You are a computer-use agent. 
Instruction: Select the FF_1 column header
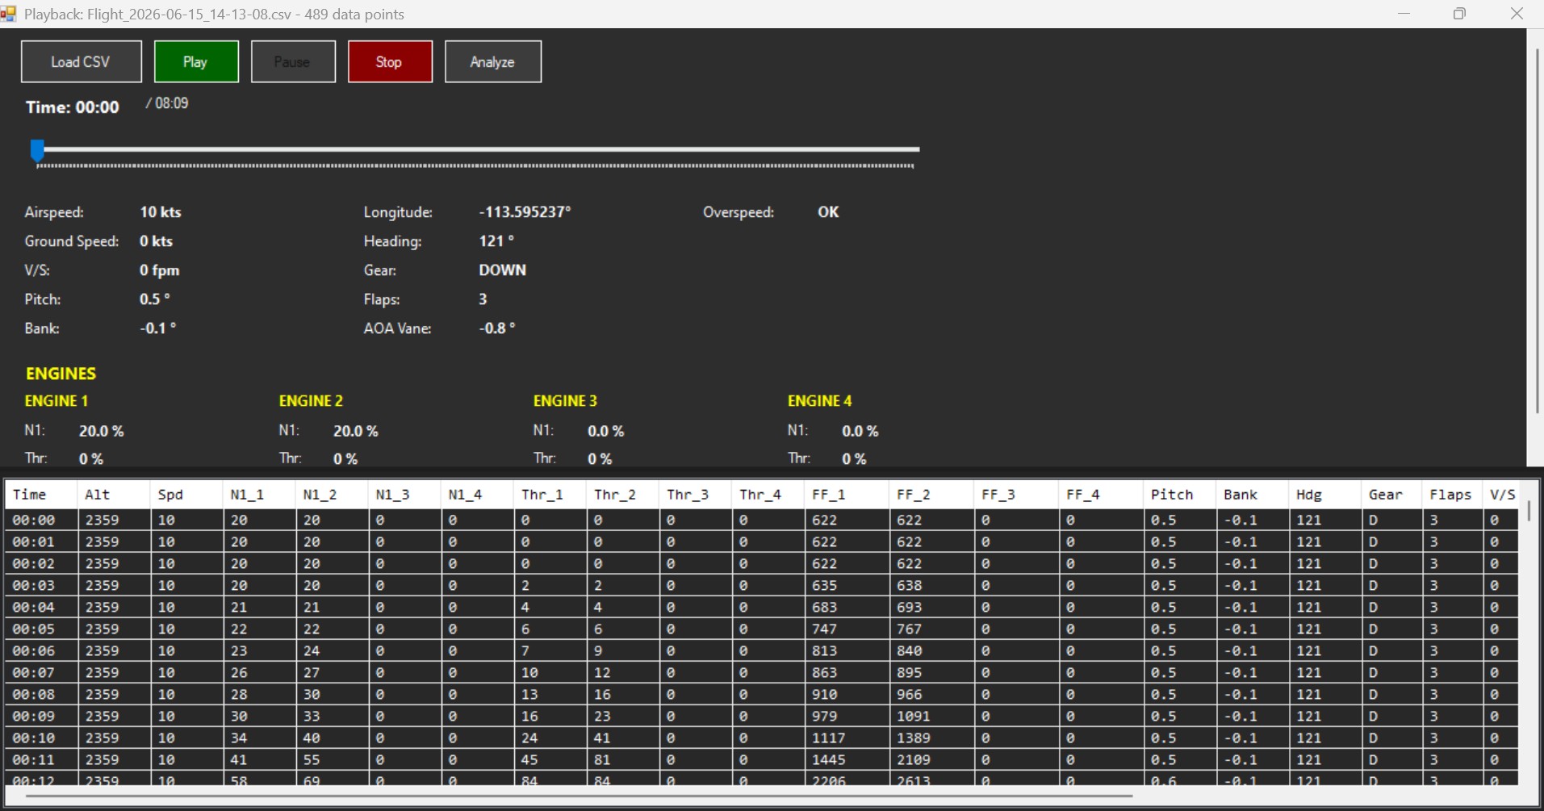847,495
